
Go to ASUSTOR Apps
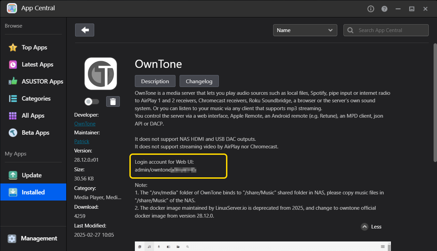point(33,82)
